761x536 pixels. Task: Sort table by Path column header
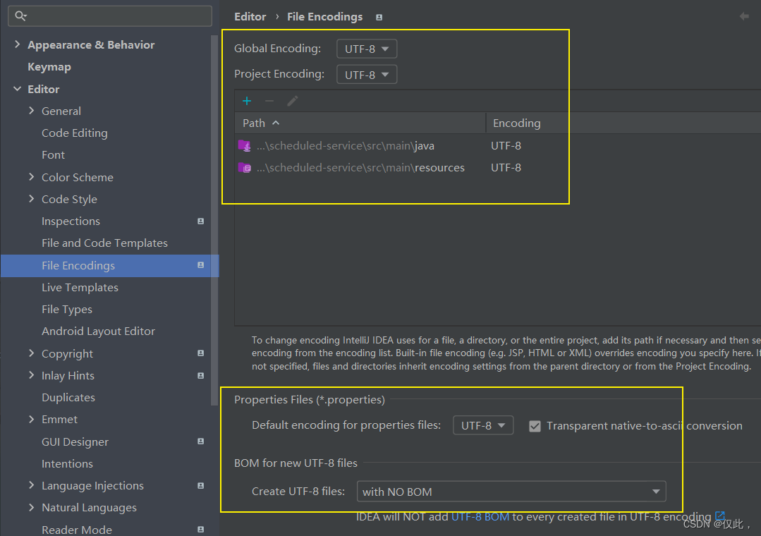click(x=360, y=123)
